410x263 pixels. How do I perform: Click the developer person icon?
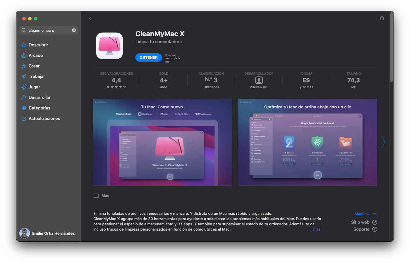pos(259,80)
